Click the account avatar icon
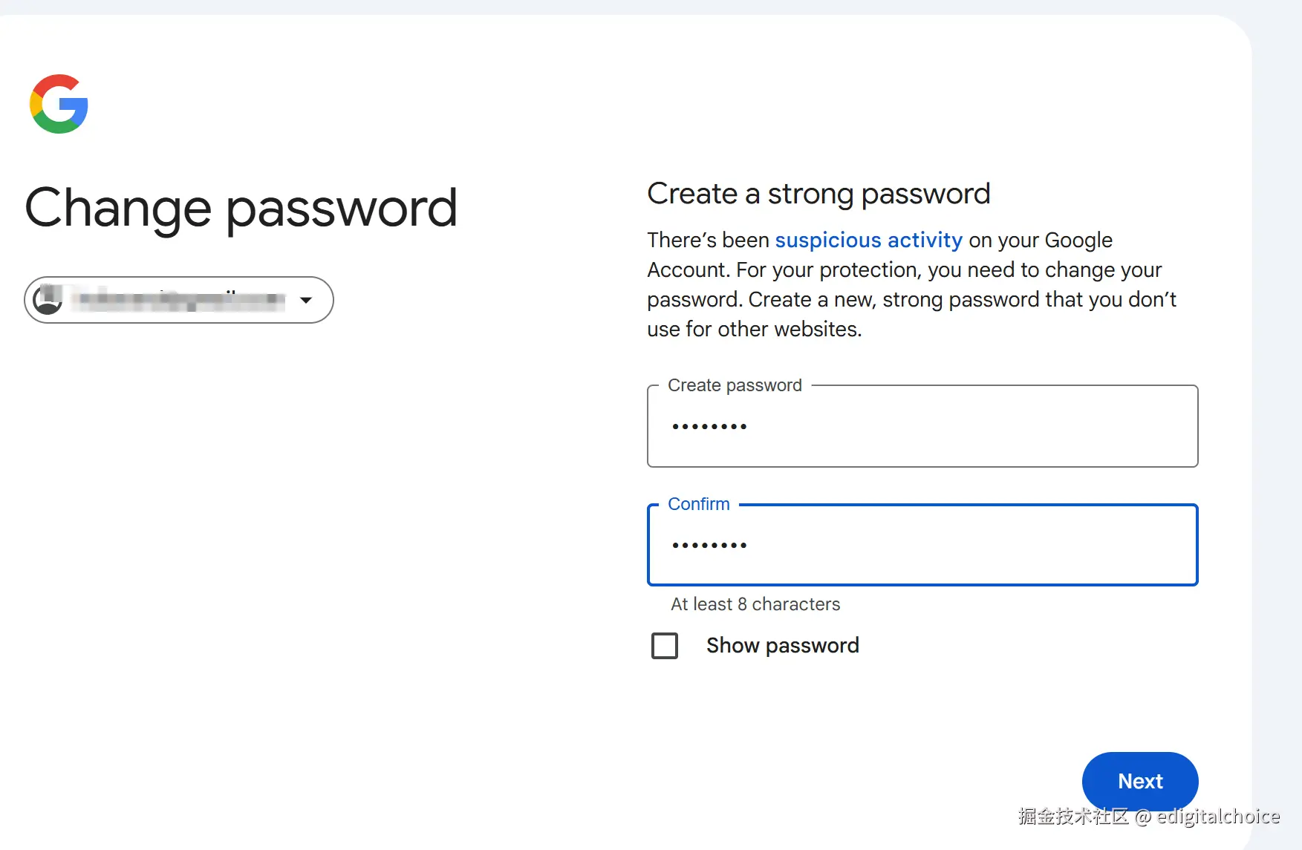The height and width of the screenshot is (850, 1302). pos(48,299)
